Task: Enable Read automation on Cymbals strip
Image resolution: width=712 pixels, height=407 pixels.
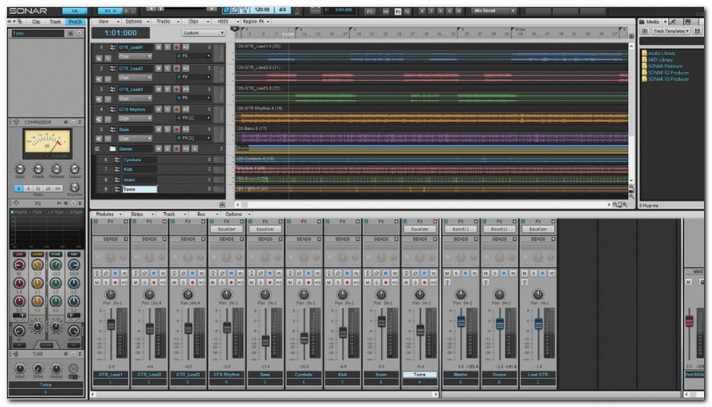Action: point(307,273)
